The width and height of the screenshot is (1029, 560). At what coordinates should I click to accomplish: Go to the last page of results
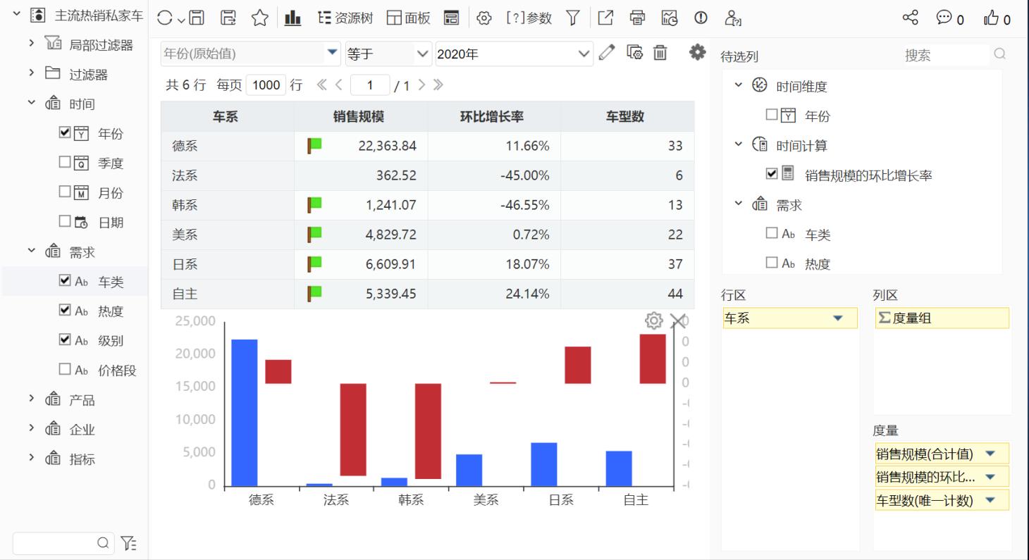438,85
